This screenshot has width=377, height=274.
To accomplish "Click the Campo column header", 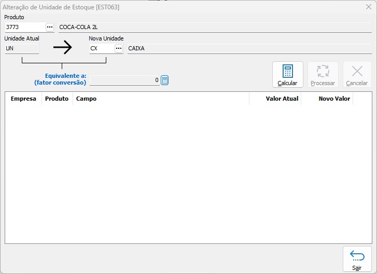I will pos(161,99).
